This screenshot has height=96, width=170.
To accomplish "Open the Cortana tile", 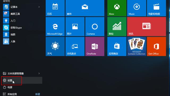I will coord(95,27).
